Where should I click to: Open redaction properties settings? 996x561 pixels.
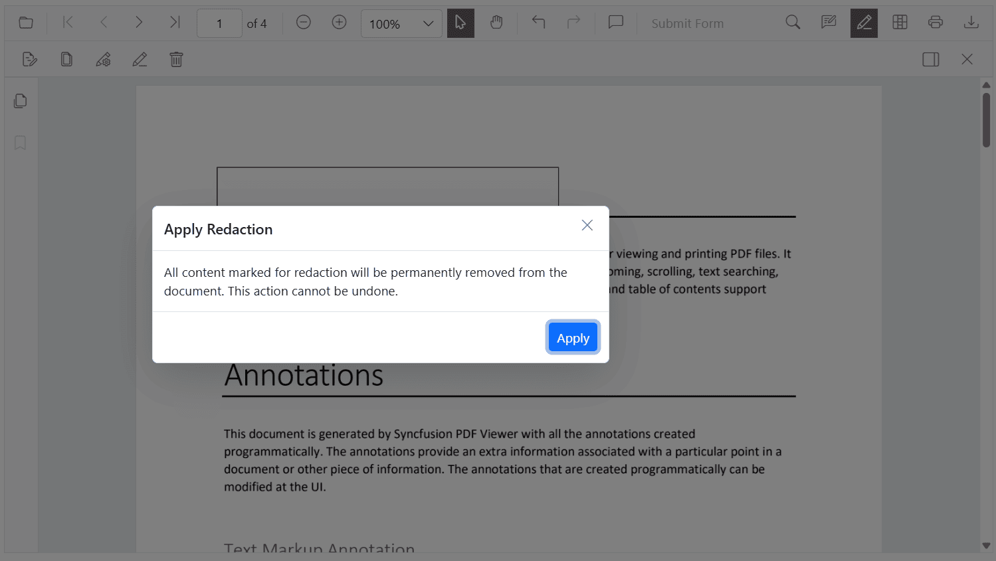pyautogui.click(x=103, y=59)
